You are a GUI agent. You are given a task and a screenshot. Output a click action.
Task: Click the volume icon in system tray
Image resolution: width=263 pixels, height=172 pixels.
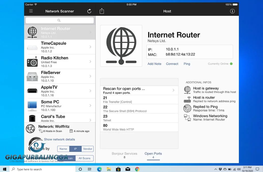pyautogui.click(x=239, y=169)
